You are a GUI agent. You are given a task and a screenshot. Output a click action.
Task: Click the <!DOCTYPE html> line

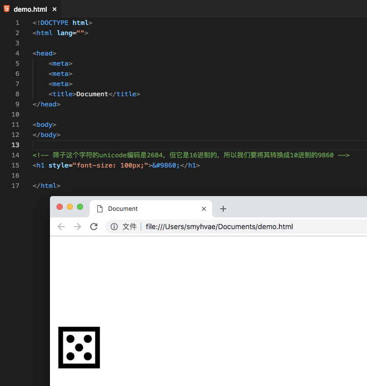pyautogui.click(x=62, y=23)
